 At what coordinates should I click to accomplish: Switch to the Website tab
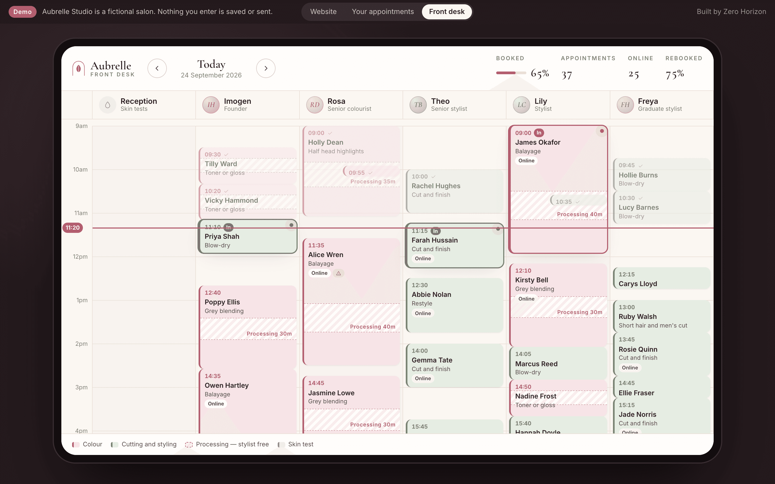pyautogui.click(x=323, y=12)
